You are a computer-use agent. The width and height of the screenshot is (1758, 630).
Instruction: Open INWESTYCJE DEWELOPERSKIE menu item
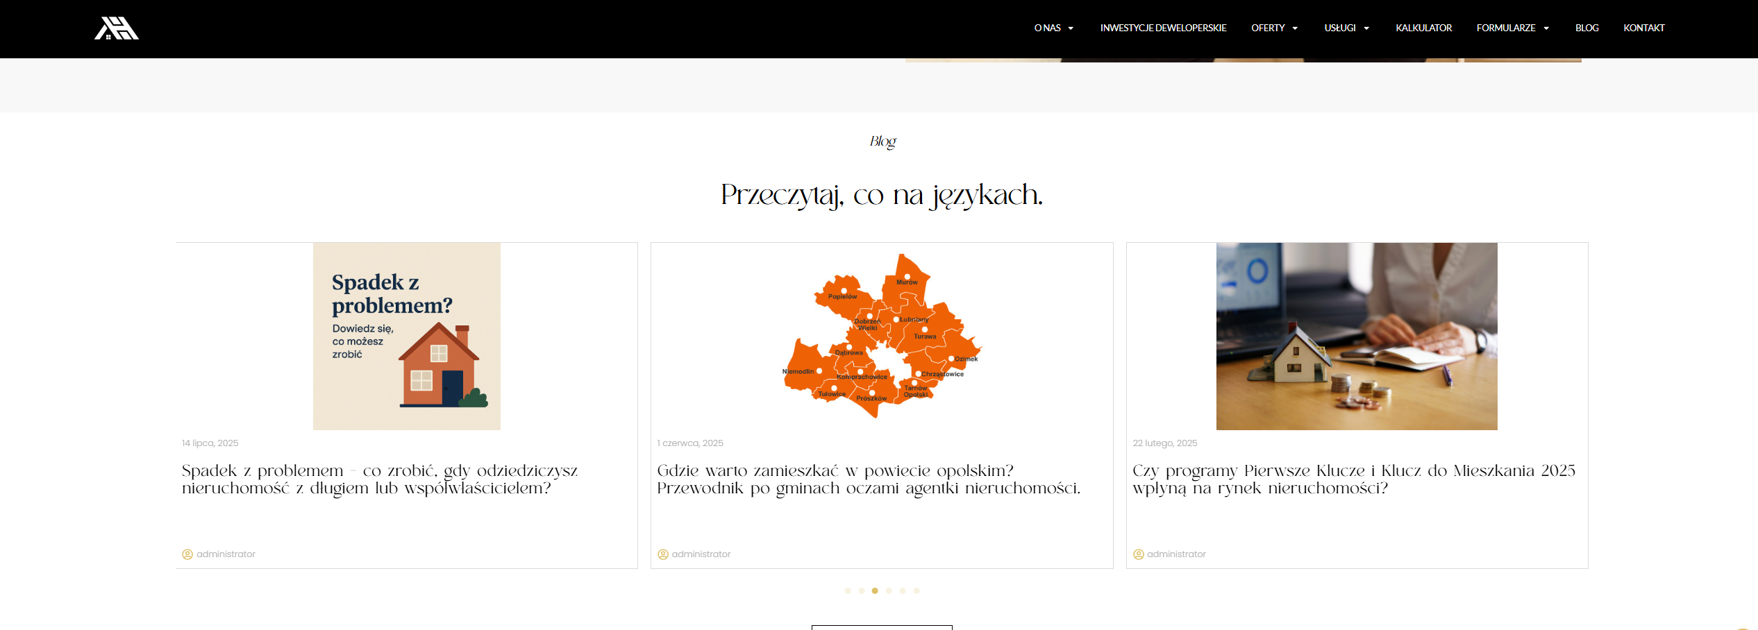pos(1163,28)
